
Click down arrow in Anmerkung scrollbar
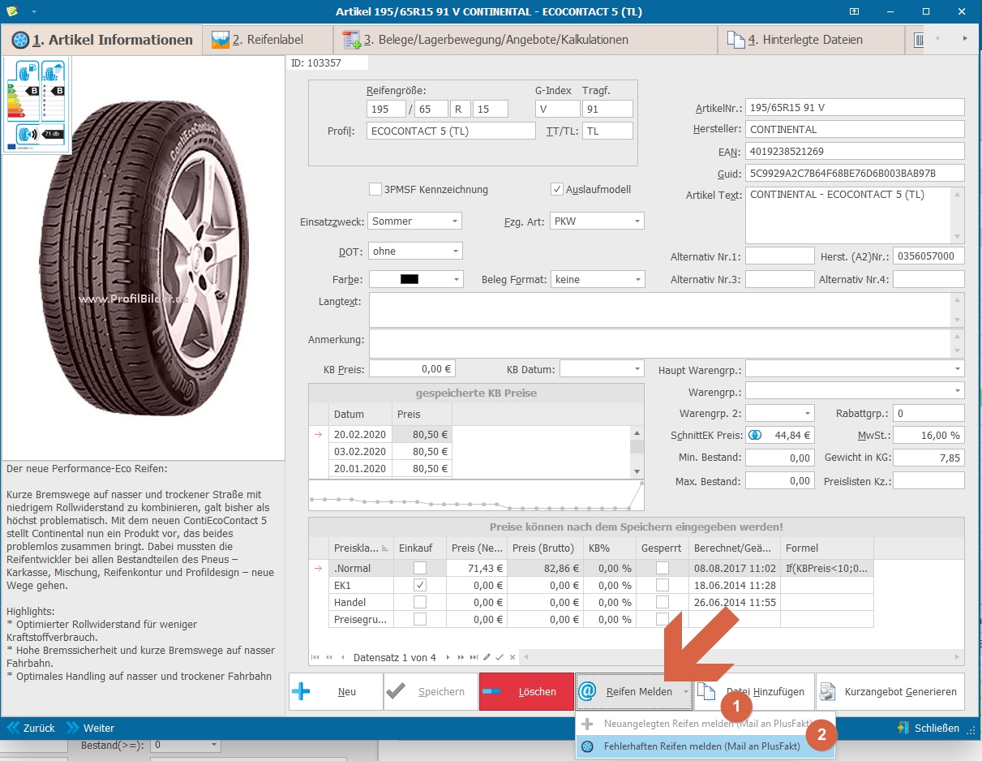point(958,350)
